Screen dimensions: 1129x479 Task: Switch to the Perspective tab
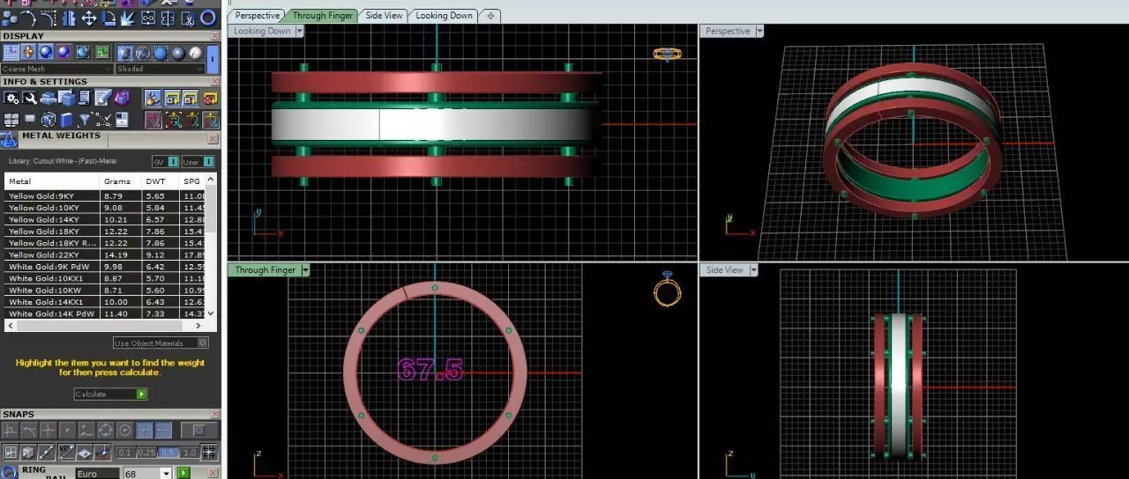pyautogui.click(x=257, y=15)
